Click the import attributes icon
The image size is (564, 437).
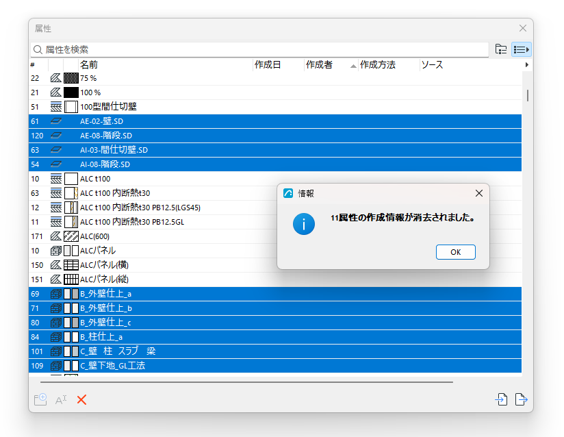pyautogui.click(x=501, y=399)
